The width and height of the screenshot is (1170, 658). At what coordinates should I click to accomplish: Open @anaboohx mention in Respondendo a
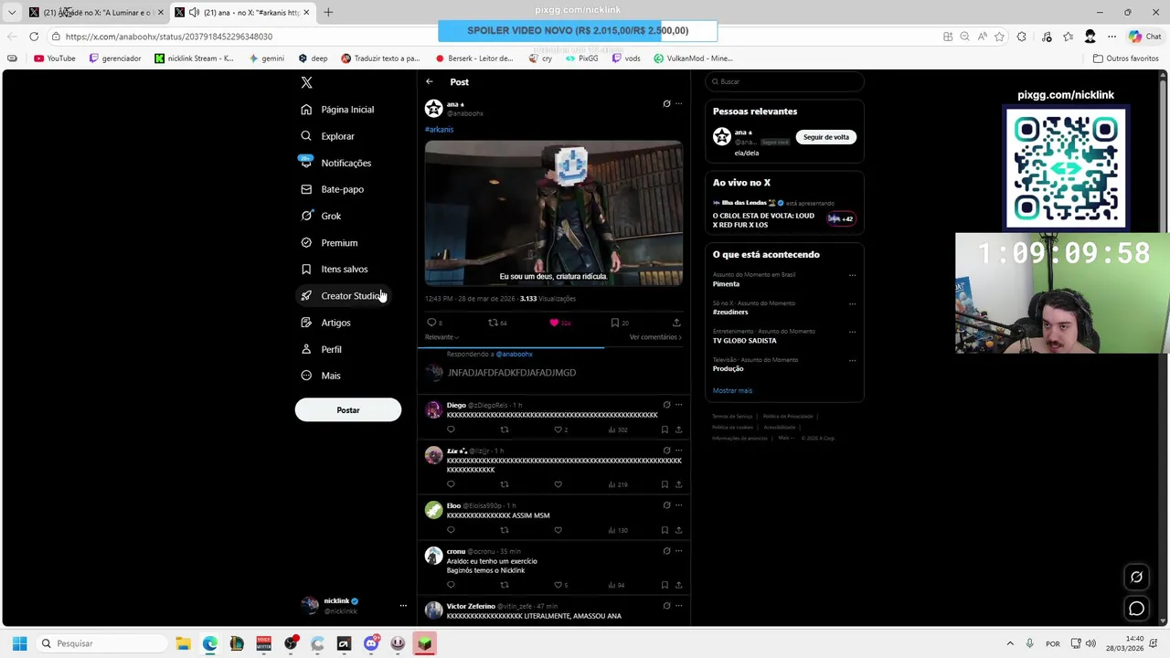point(514,354)
